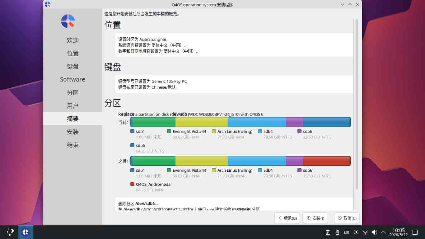This screenshot has width=425, height=239.
Task: Click purple sdb6 segment in 当前 bar
Action: pos(294,122)
